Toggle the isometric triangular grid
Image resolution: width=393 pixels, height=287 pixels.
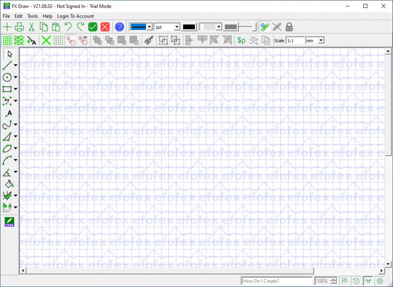tap(19, 40)
